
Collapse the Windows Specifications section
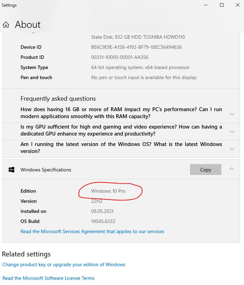[x=231, y=169]
